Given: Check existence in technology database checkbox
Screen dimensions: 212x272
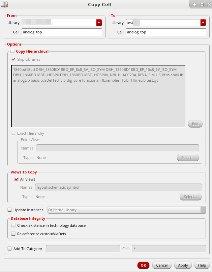Looking at the screenshot, I should pos(13,225).
